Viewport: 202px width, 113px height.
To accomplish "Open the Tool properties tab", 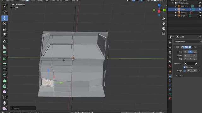I will (170, 42).
